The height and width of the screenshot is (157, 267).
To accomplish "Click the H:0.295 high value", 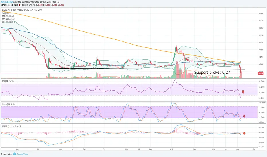I will coord(46,5).
